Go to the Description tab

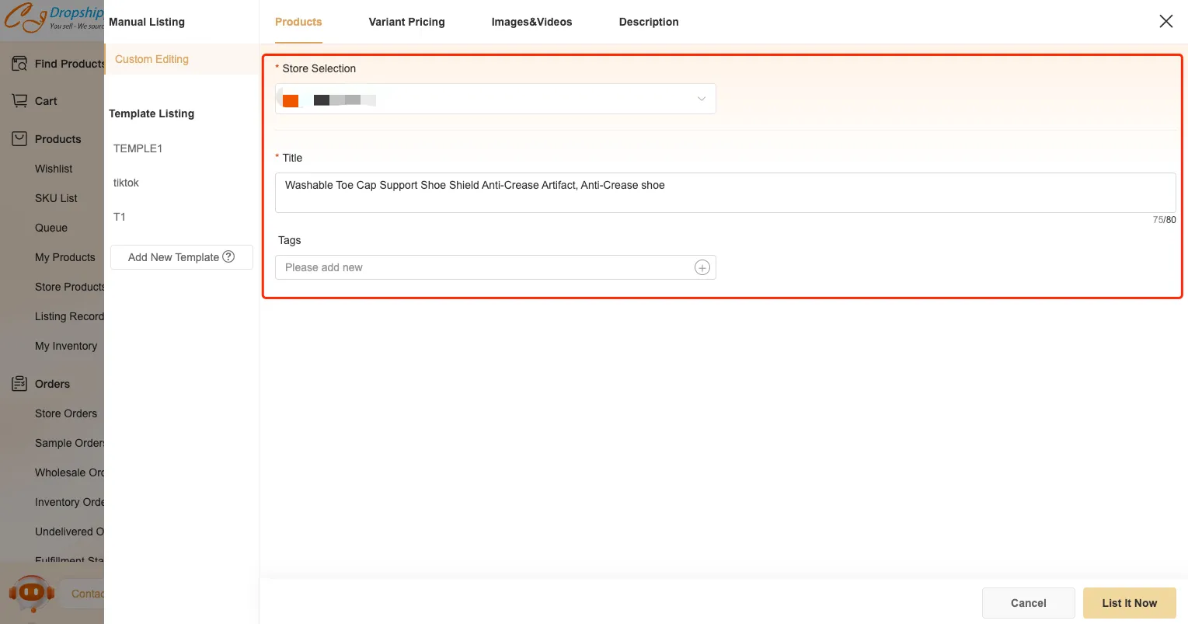point(648,22)
